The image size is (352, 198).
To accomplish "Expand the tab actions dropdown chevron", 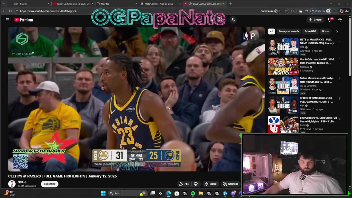I will pyautogui.click(x=4, y=4).
